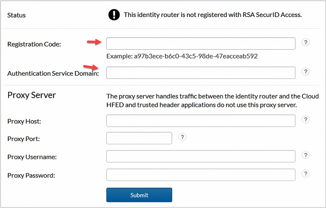This screenshot has width=326, height=208.
Task: Click the exclamation warning status icon
Action: pos(114,15)
